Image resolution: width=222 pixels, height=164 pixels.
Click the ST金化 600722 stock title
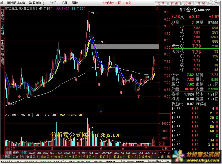pos(195,10)
